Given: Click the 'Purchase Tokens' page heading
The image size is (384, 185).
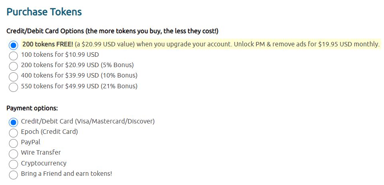Looking at the screenshot, I should click(44, 12).
